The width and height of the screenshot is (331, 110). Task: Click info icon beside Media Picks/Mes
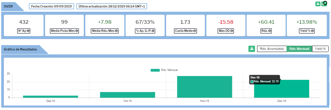pyautogui.click(x=77, y=31)
